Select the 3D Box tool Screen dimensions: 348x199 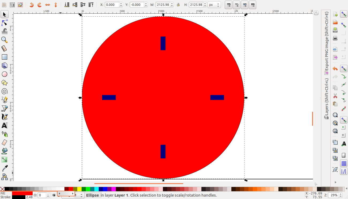tap(5, 66)
